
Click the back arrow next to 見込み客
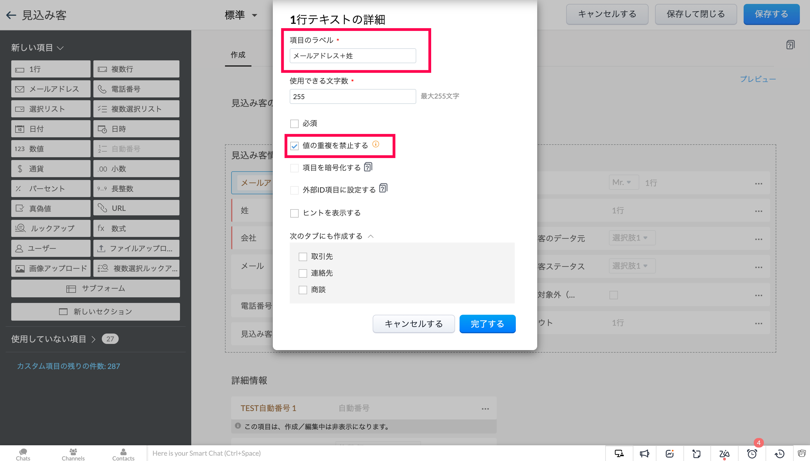11,15
